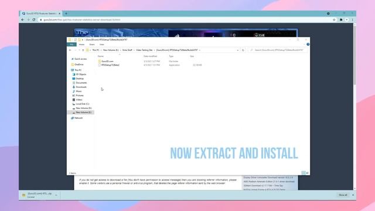Close the Chrome download bar

353,195
